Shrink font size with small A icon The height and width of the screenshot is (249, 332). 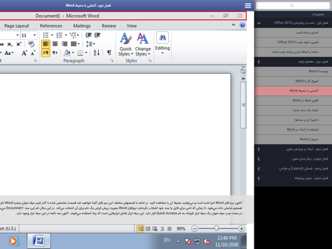coord(33,53)
